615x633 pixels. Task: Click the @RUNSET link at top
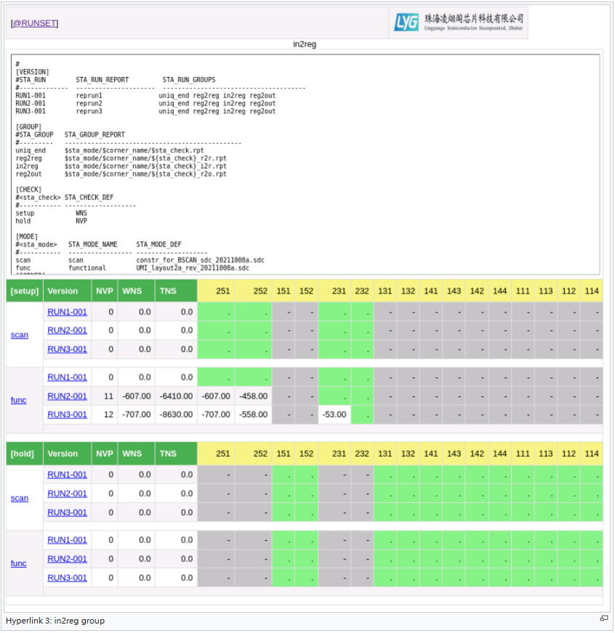click(x=34, y=23)
